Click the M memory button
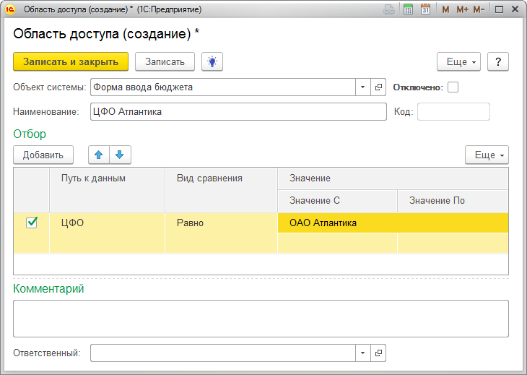Image resolution: width=527 pixels, height=375 pixels. (x=445, y=9)
